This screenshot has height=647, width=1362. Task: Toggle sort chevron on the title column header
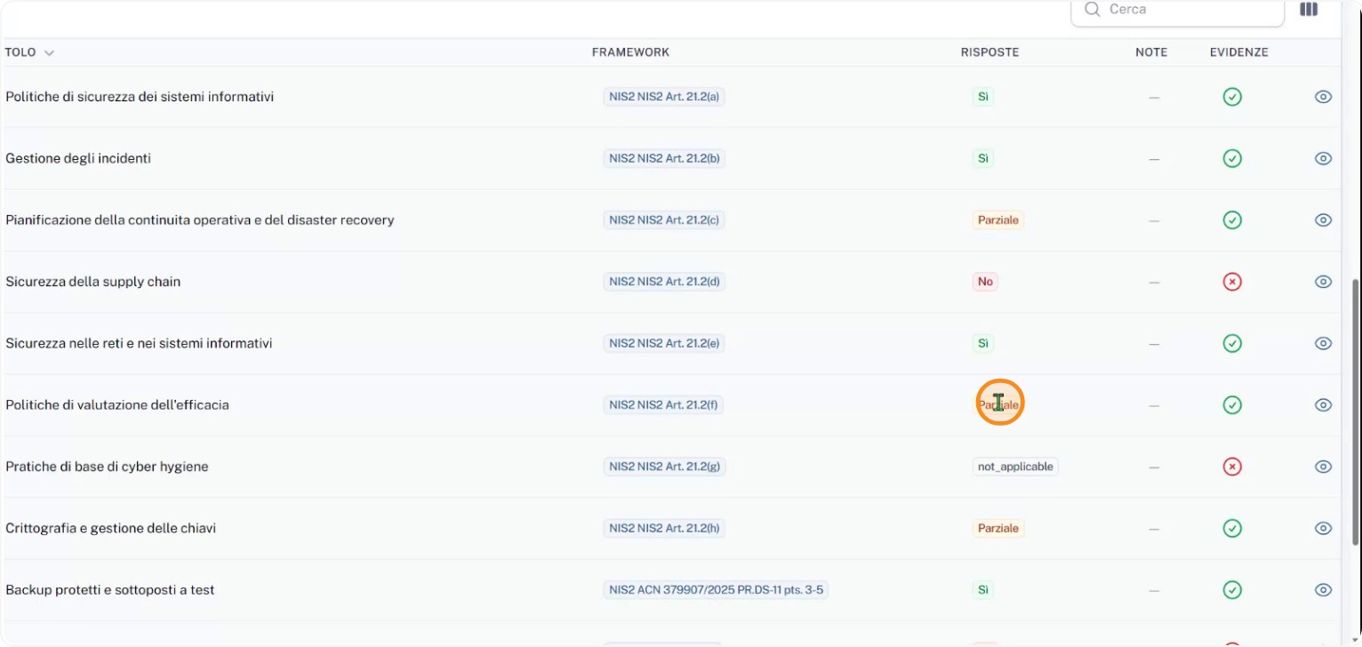(x=49, y=53)
